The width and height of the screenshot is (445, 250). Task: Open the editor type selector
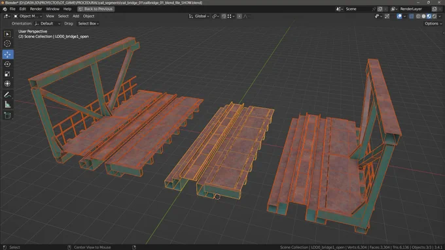7,16
